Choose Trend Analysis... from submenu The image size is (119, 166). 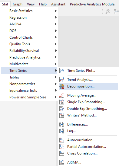(x=88, y=80)
